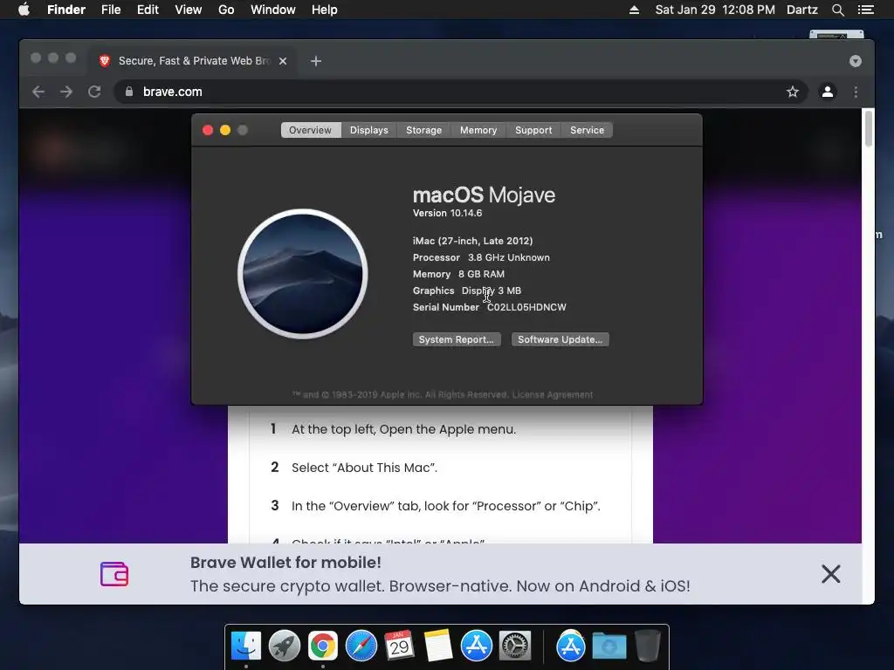Reload the brave.com page
Viewport: 894px width, 670px height.
pyautogui.click(x=94, y=92)
